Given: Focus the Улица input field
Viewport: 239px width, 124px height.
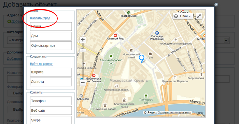Looking at the screenshot, I should coord(51,26).
